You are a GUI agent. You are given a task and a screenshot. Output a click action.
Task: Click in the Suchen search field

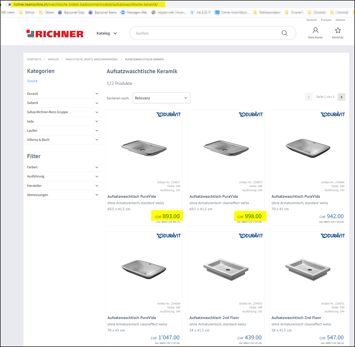click(204, 33)
